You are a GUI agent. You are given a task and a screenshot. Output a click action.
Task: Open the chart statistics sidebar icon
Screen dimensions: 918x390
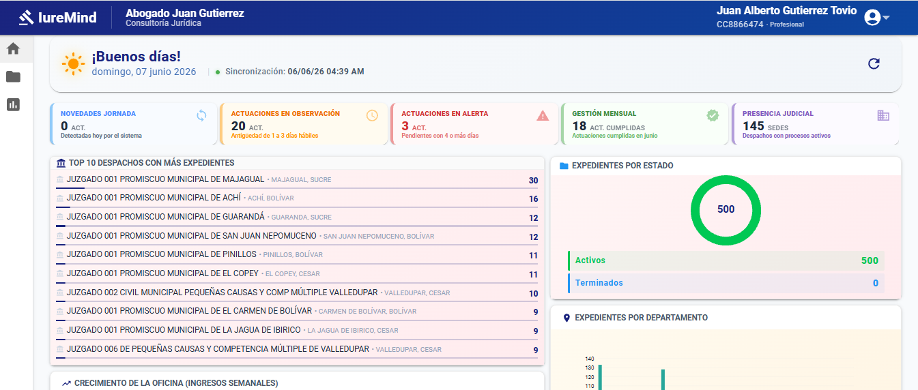[x=13, y=104]
